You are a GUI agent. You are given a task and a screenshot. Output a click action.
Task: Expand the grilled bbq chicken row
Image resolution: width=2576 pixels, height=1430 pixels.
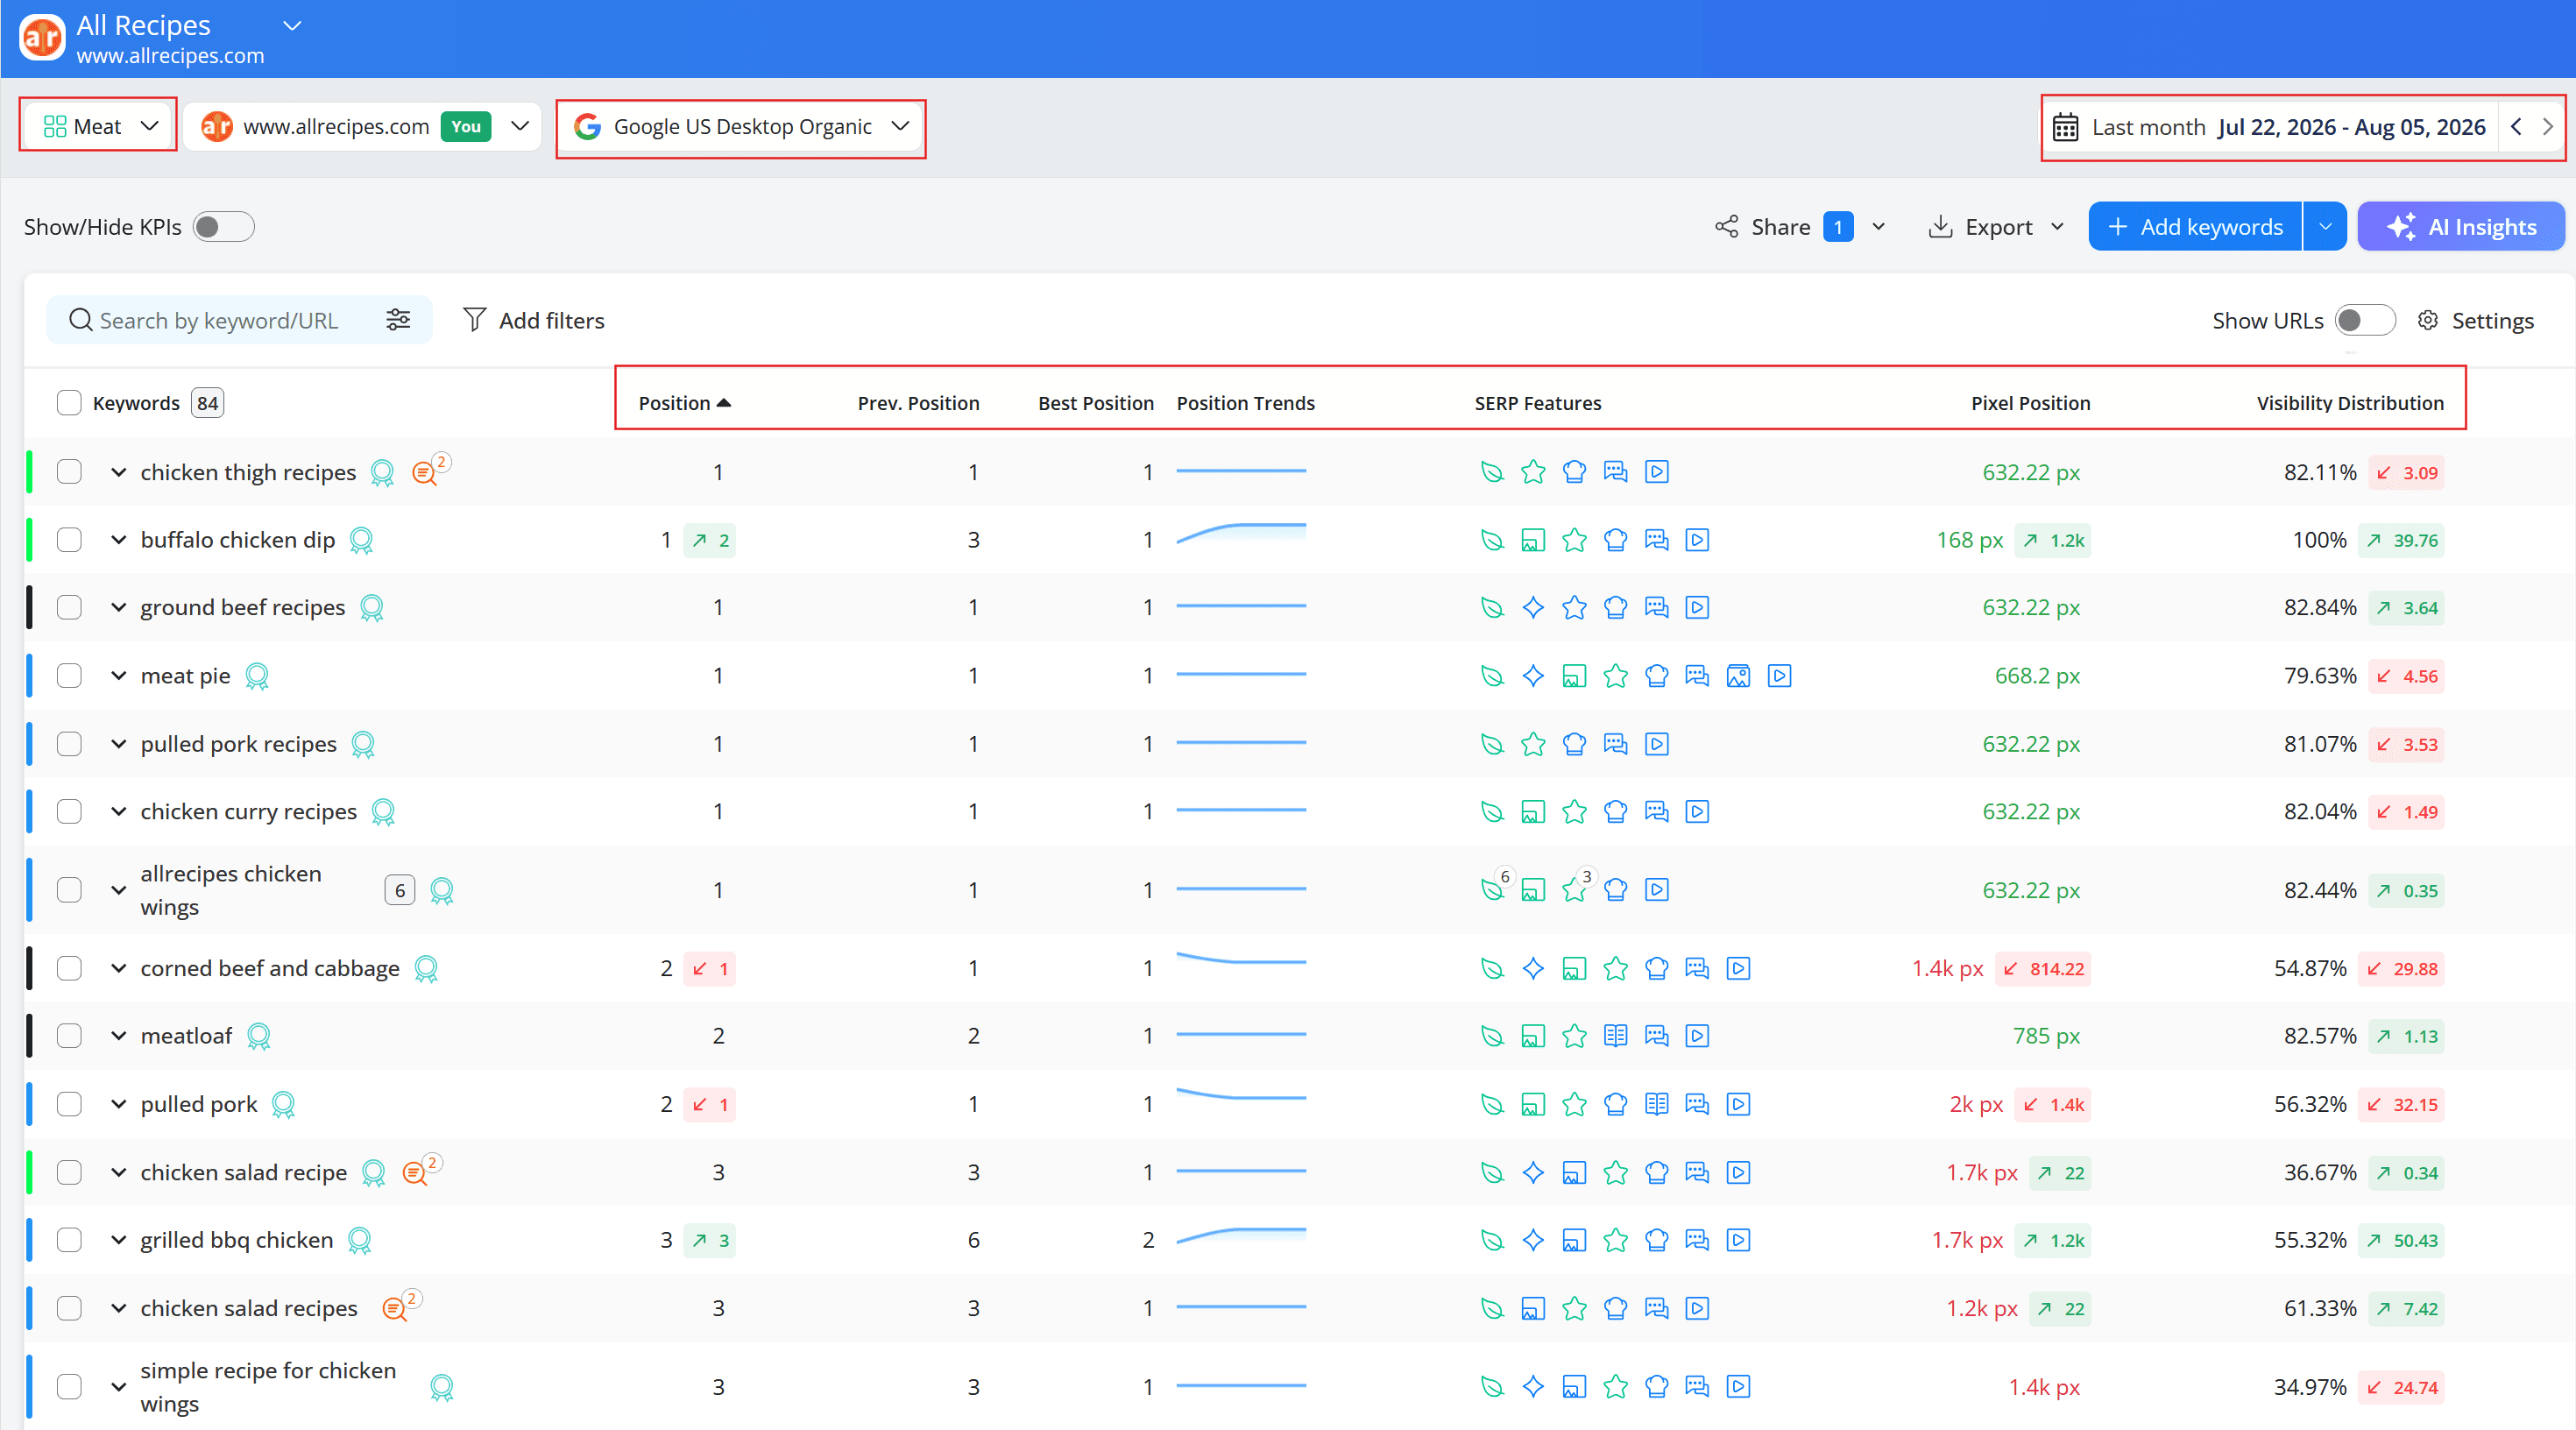(x=118, y=1240)
